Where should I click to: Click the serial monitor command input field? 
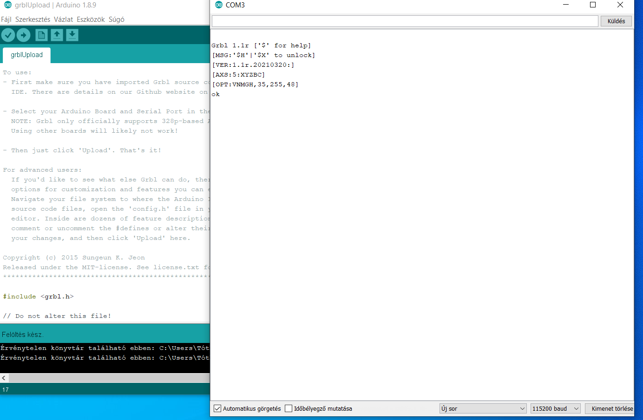405,21
